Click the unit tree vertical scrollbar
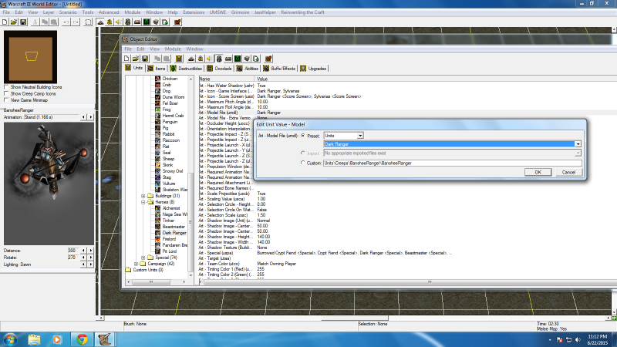Image resolution: width=617 pixels, height=347 pixels. pyautogui.click(x=190, y=222)
